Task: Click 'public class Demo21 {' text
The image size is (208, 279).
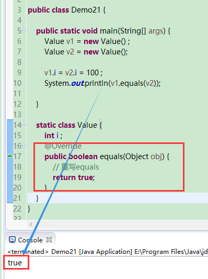Action: pos(67,10)
